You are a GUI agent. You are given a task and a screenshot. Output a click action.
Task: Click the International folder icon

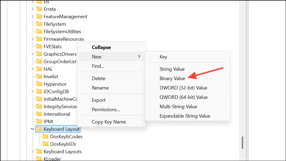tap(39, 114)
